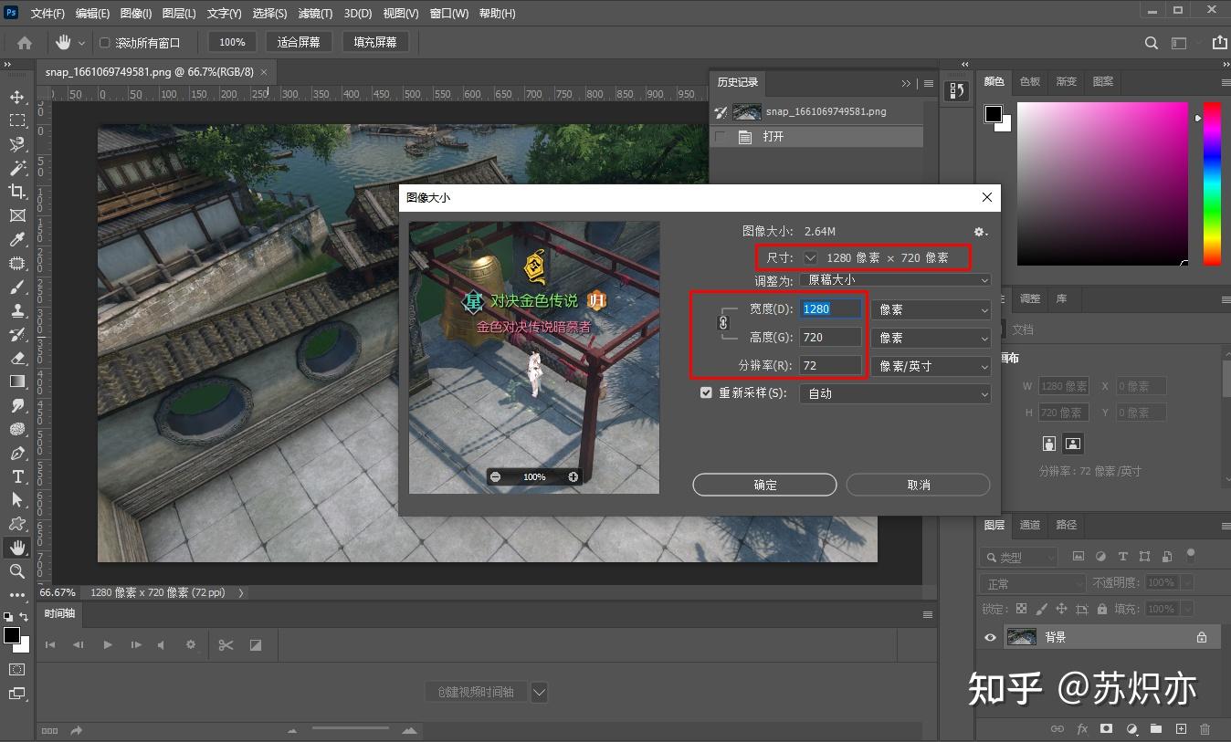The width and height of the screenshot is (1231, 742).
Task: Click the add layer mask icon
Action: coord(1107,729)
